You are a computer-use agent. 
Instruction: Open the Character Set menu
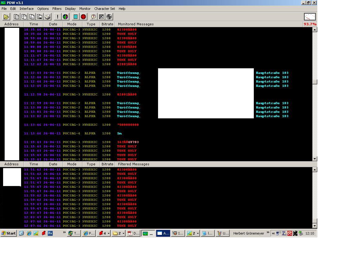pos(104,9)
